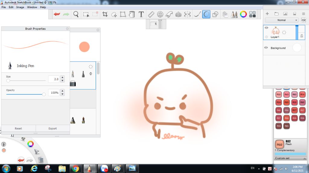Select the Quick Transform tool

pyautogui.click(x=114, y=14)
